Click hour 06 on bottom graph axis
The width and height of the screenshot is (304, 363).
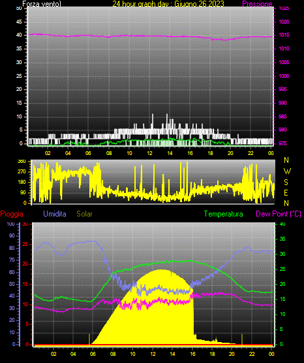pyautogui.click(x=93, y=354)
